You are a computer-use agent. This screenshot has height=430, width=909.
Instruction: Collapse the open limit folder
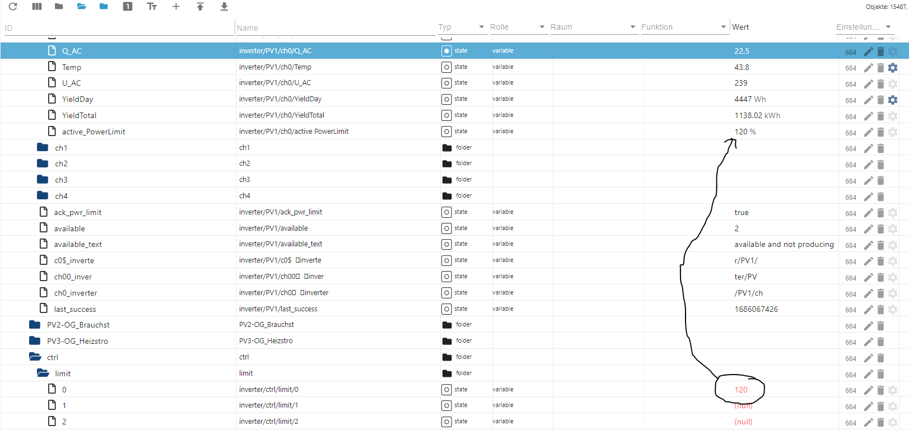coord(43,373)
